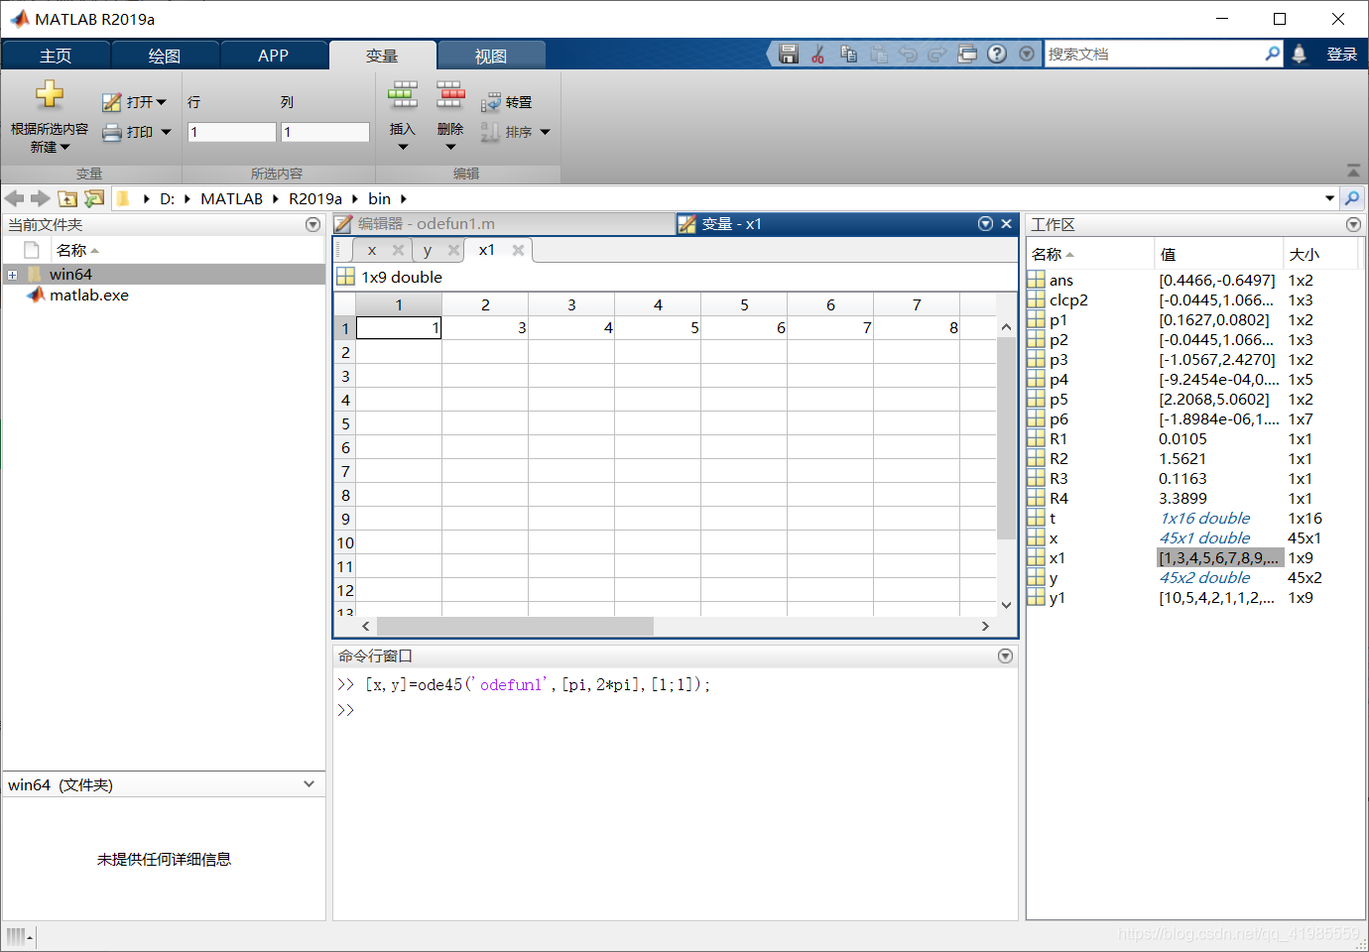Click the 列 column number input field
The height and width of the screenshot is (952, 1369).
(x=325, y=132)
